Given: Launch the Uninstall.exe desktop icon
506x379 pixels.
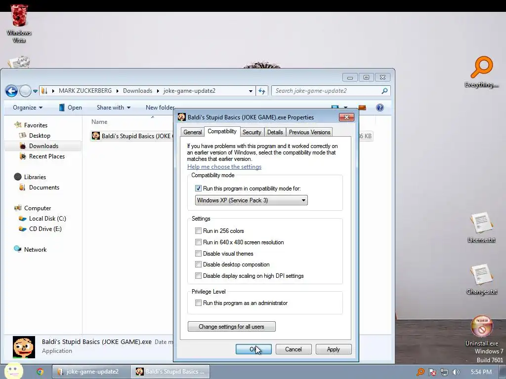Looking at the screenshot, I should (x=481, y=331).
